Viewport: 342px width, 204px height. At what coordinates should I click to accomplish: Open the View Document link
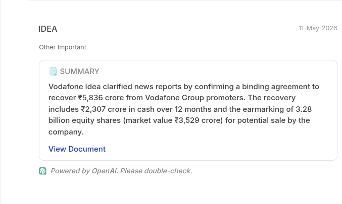77,149
